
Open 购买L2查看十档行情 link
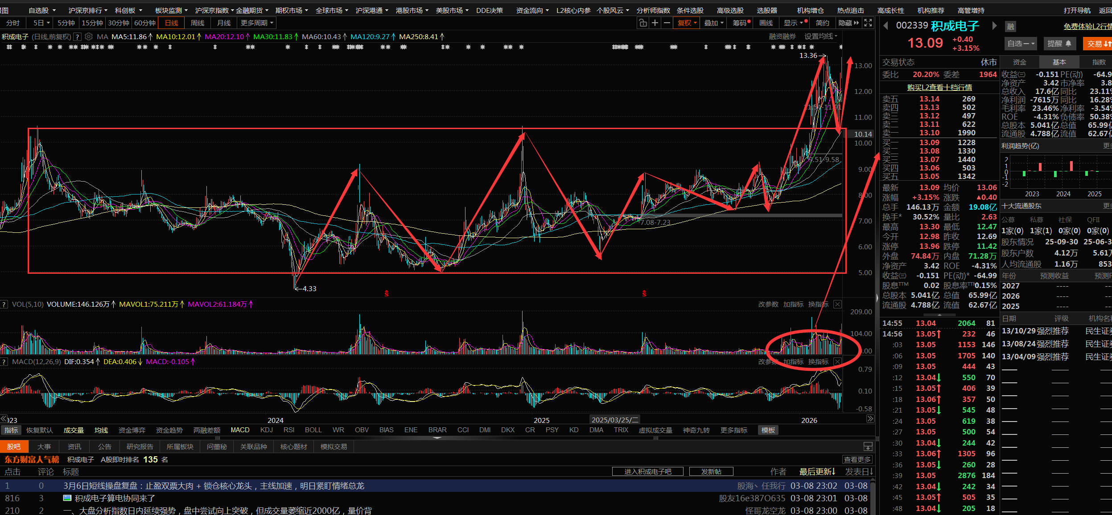(939, 88)
